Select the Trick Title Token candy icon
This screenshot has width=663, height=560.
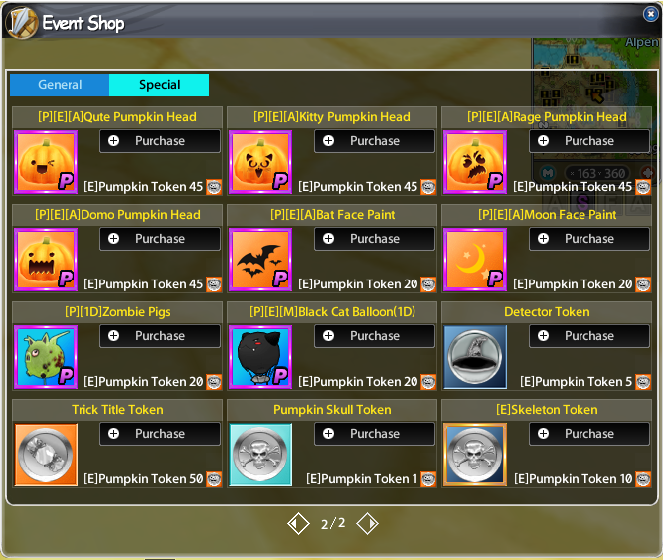[46, 455]
